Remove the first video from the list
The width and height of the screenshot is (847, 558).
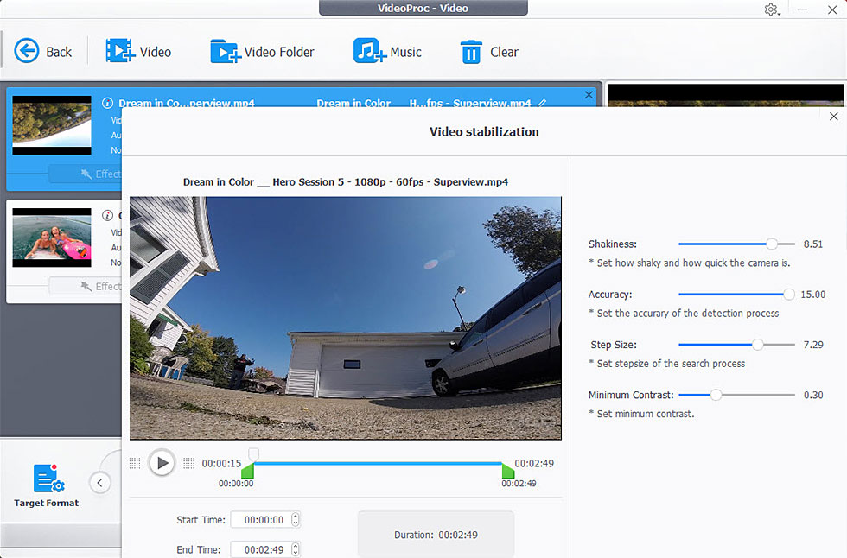pyautogui.click(x=589, y=95)
